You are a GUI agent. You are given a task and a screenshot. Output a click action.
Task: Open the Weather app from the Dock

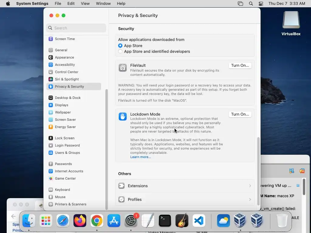[x=223, y=221]
